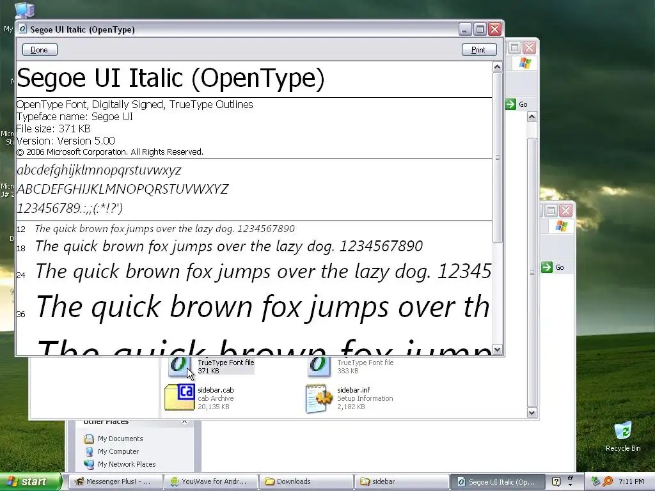Open My Documents in Other Places
Viewport: 655px width, 491px height.
pos(120,439)
